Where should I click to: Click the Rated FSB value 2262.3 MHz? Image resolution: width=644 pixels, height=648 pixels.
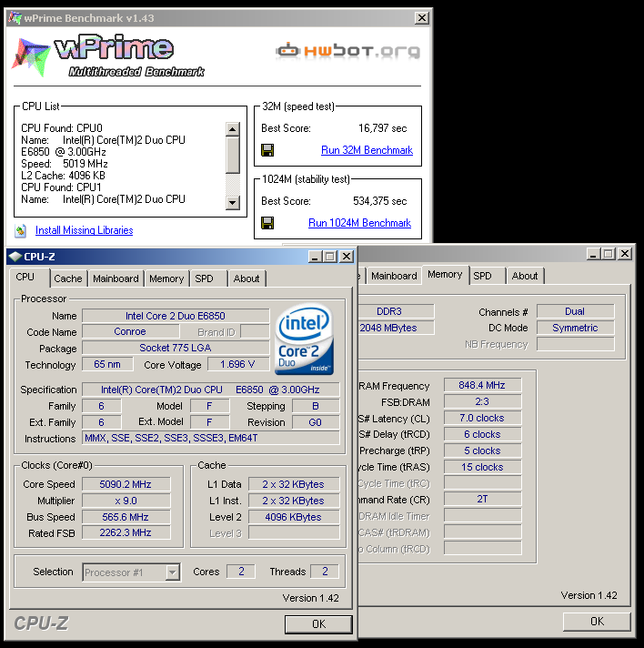126,533
